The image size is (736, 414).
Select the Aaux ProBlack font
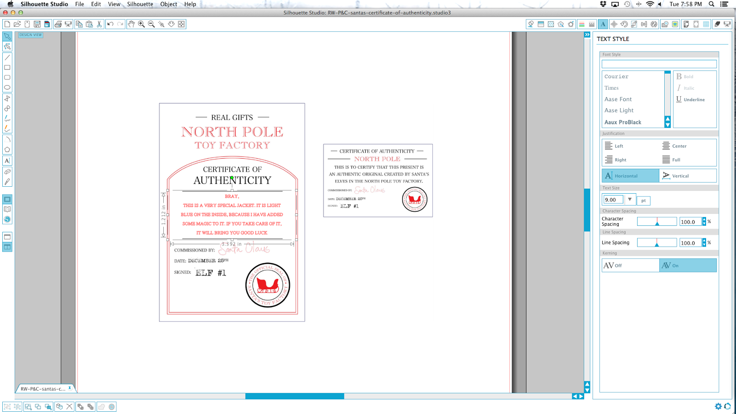[x=622, y=122]
